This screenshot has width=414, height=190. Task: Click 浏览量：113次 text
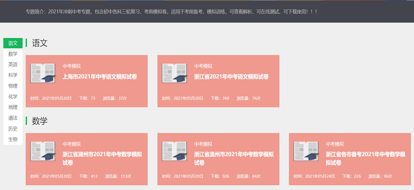(x=118, y=176)
